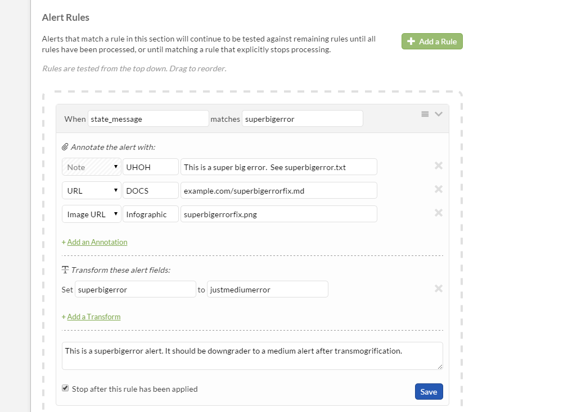The height and width of the screenshot is (412, 577).
Task: Click the plus icon on Add a Rule
Action: 411,42
